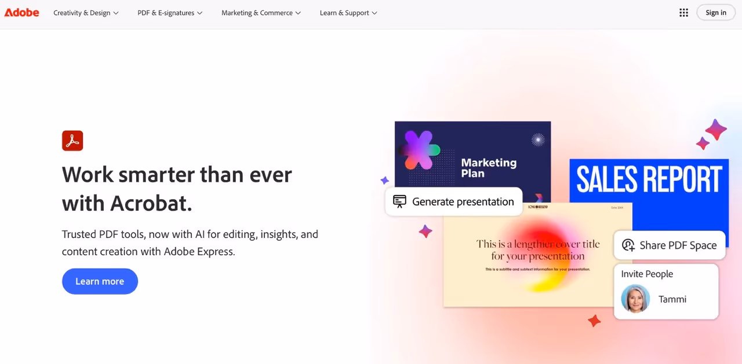
Task: Click the Learn more button
Action: click(x=100, y=281)
